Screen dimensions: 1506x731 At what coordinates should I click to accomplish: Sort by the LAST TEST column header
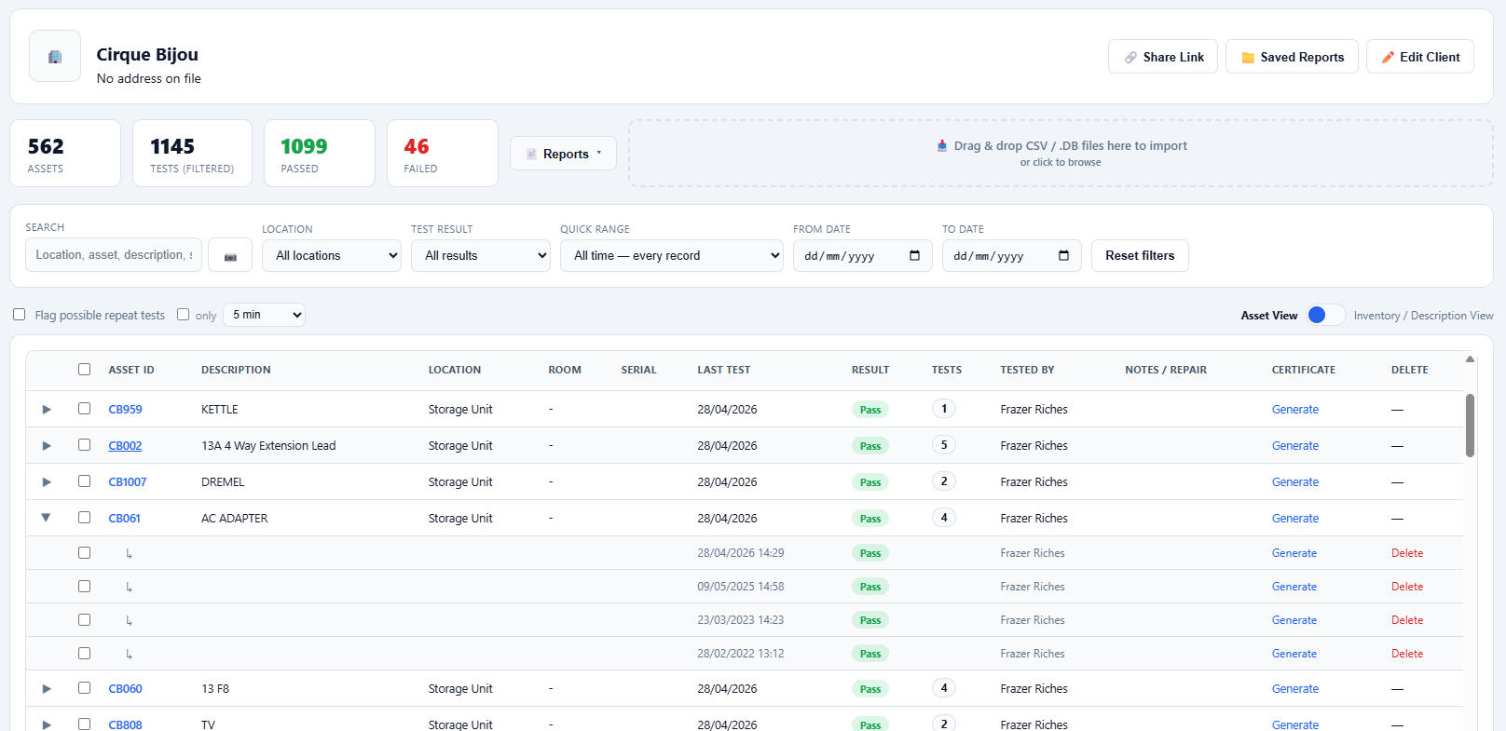pos(724,370)
